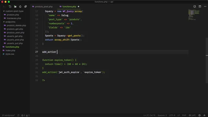
Task: Place cursor on line 27 add_action text
Action: click(x=49, y=52)
